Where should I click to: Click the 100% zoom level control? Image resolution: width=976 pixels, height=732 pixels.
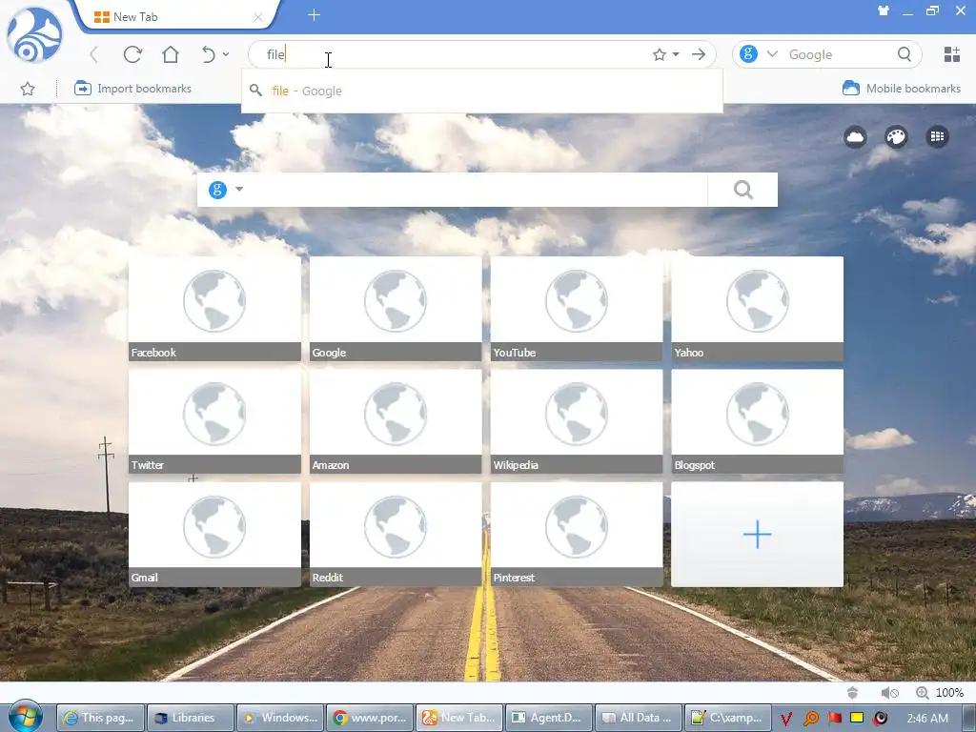click(x=940, y=692)
